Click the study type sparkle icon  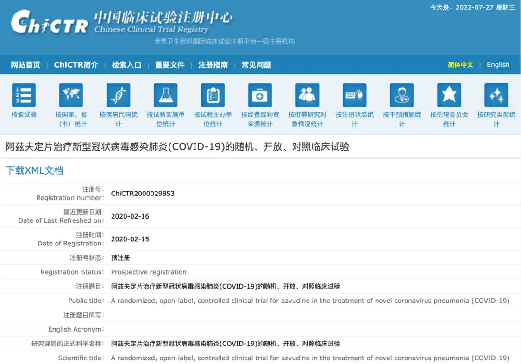coord(496,95)
